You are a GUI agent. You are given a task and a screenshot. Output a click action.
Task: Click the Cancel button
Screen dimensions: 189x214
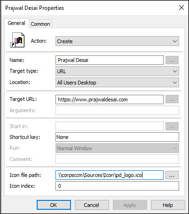92,205
